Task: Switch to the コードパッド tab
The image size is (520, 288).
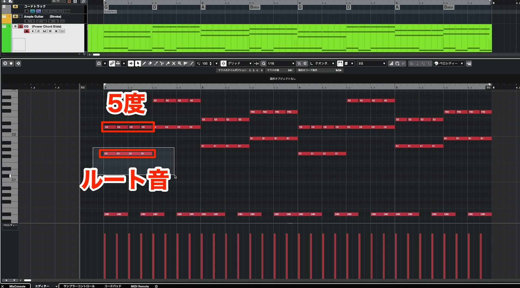Action: point(113,286)
